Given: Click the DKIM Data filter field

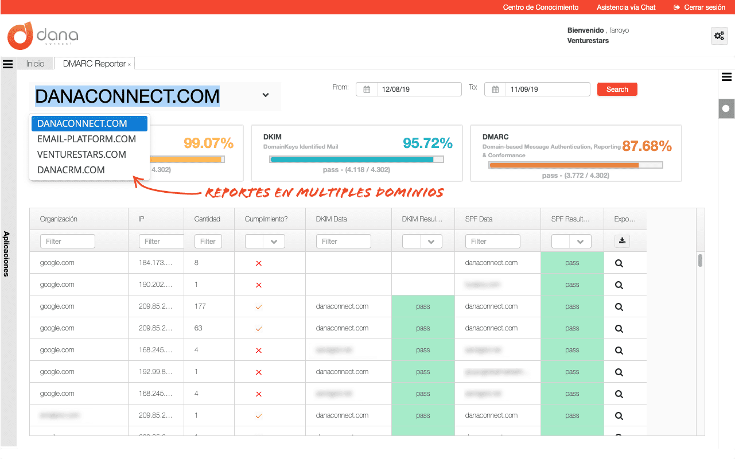Looking at the screenshot, I should [x=344, y=242].
